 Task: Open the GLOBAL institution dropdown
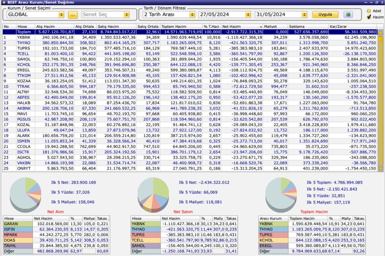pos(61,15)
